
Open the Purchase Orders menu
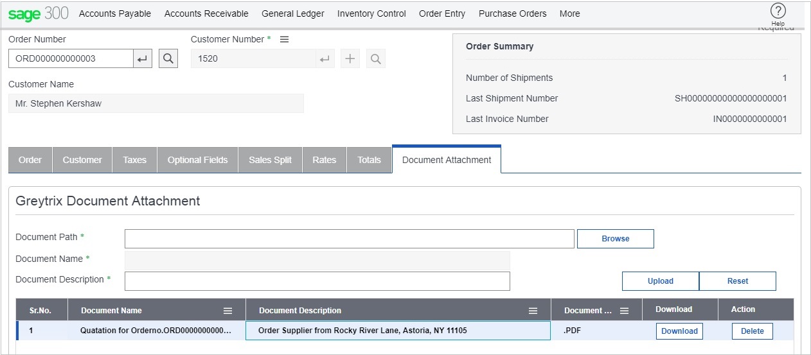(x=513, y=13)
